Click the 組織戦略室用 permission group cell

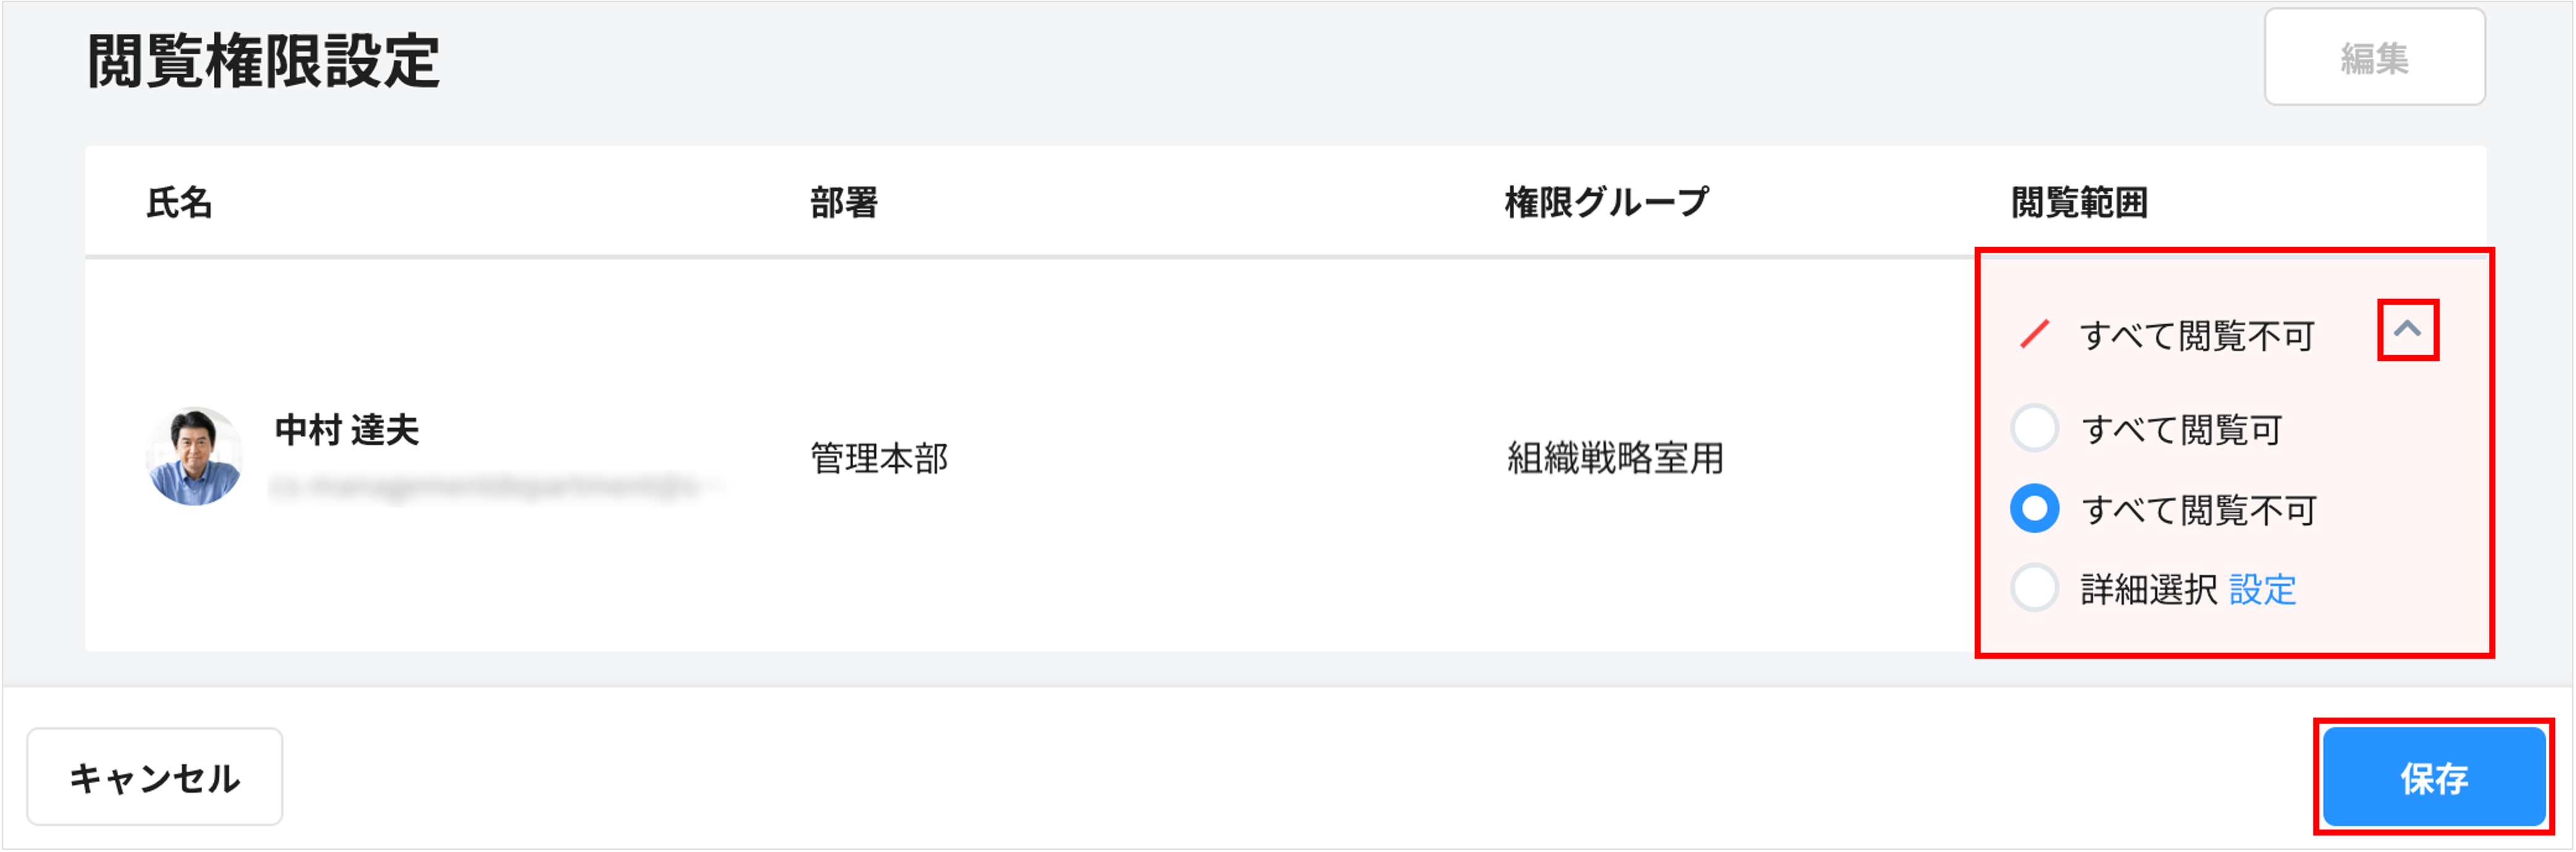pyautogui.click(x=1615, y=458)
